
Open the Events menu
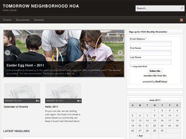coord(7,20)
